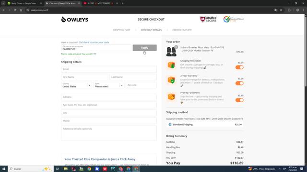Click the Trusted Store badge
307x172 pixels.
234,19
